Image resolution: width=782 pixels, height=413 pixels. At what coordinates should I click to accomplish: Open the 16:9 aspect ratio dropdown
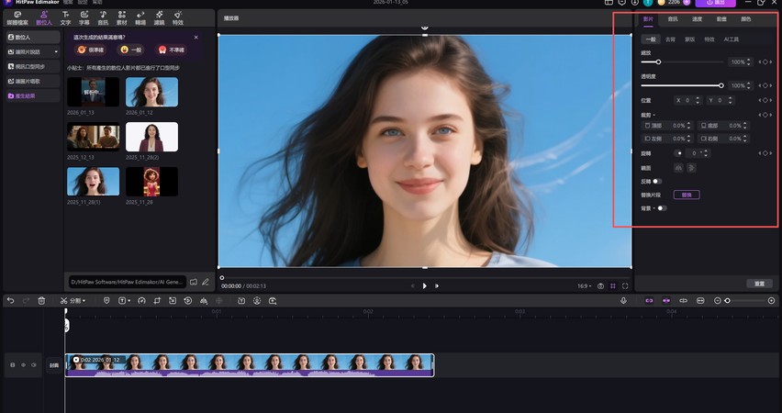click(x=584, y=285)
